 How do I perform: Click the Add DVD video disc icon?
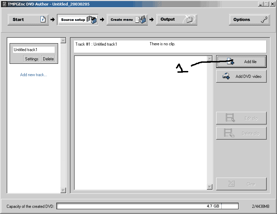pyautogui.click(x=226, y=76)
